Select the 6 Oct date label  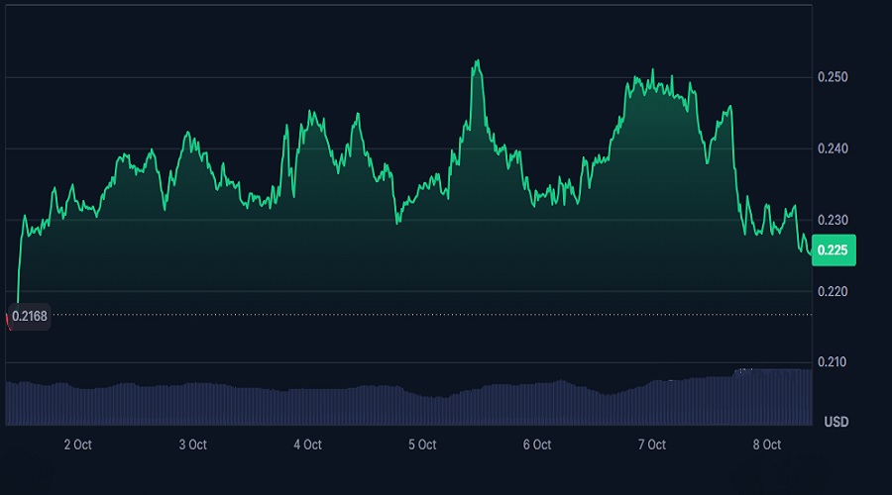coord(536,445)
